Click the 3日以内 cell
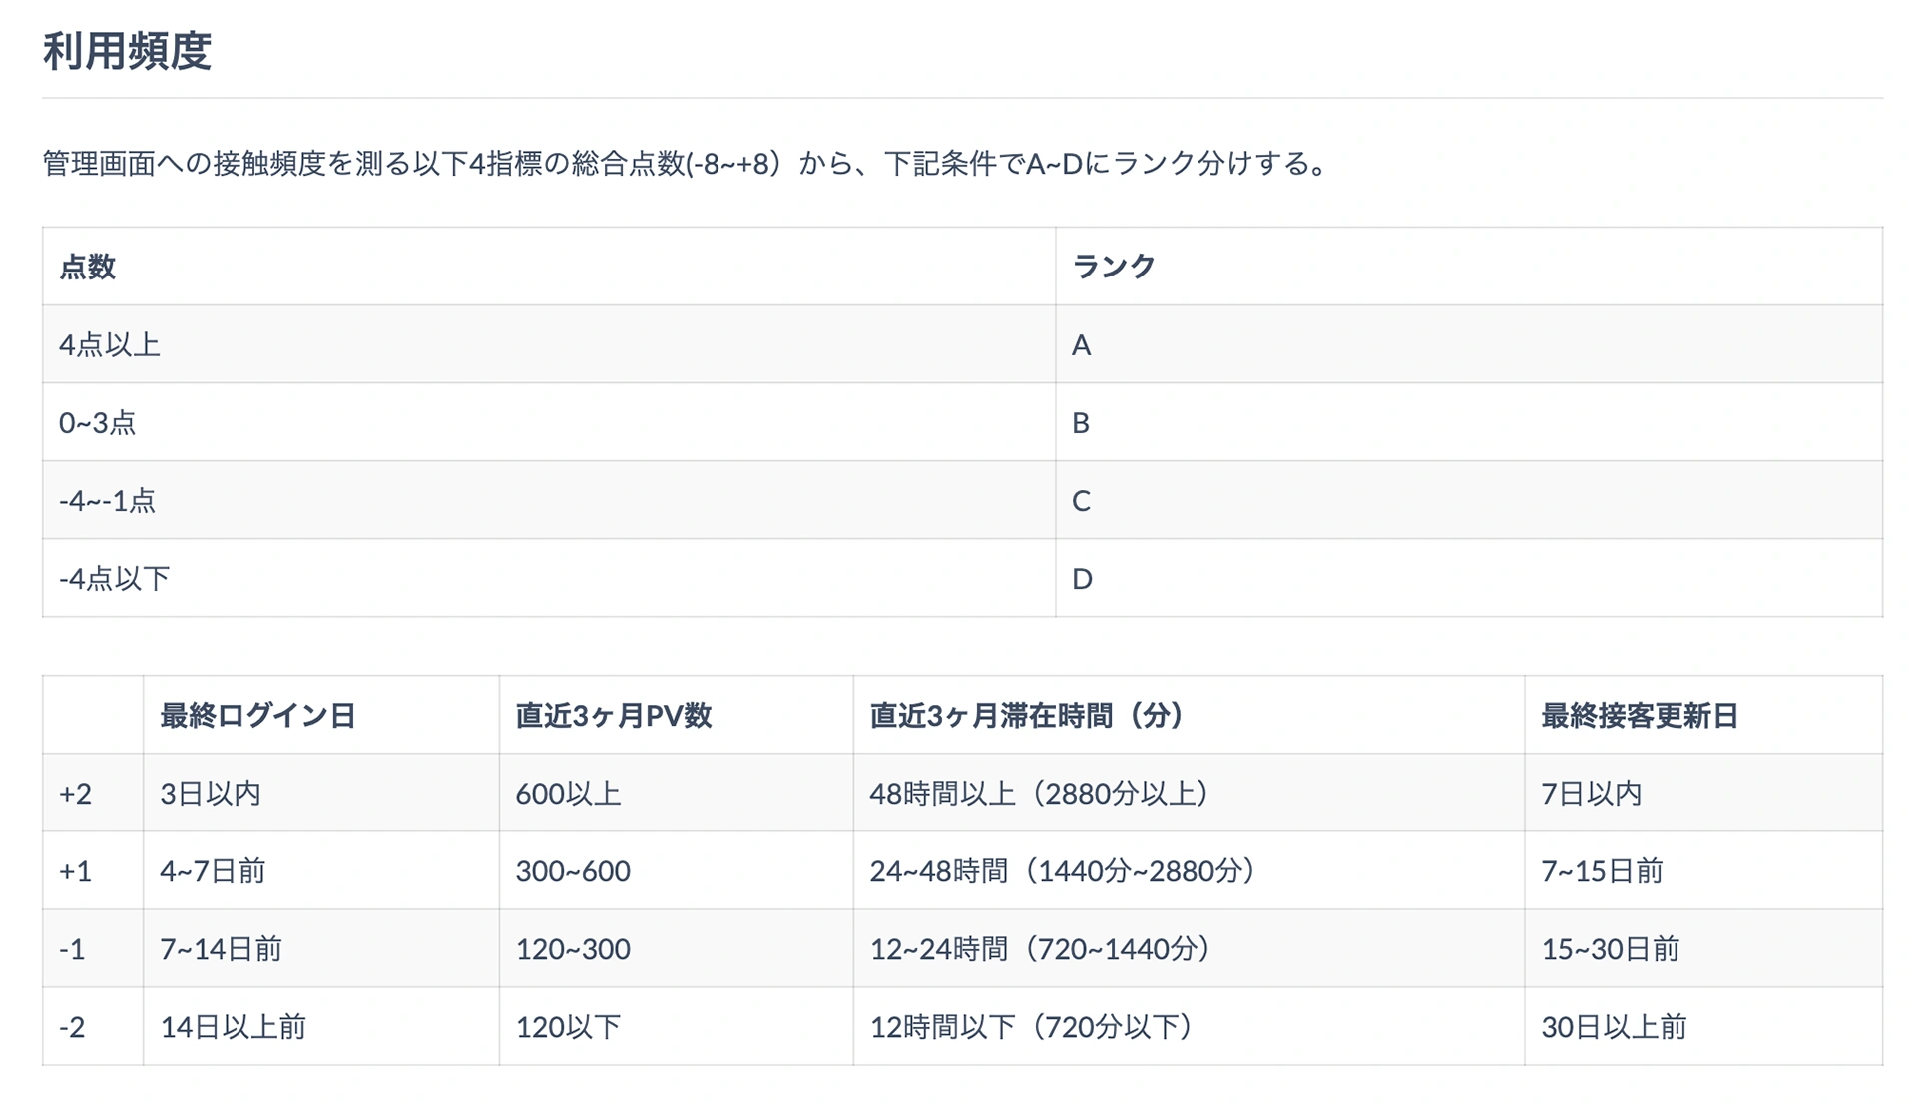This screenshot has width=1916, height=1104. tap(321, 793)
